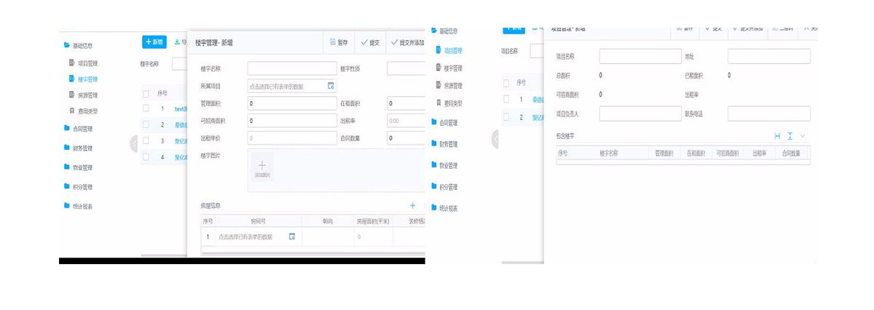Screen dimensions: 874x310
Task: Focus the 地址 input field
Action: [x=769, y=56]
